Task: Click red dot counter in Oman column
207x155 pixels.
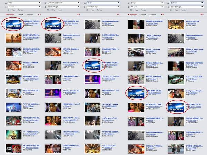Action: (162, 14)
